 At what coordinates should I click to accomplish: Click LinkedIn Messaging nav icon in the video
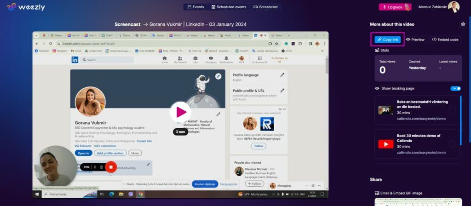click(x=211, y=60)
